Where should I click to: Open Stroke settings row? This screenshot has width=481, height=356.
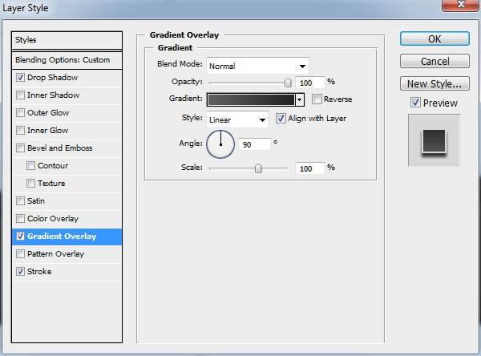pyautogui.click(x=67, y=272)
